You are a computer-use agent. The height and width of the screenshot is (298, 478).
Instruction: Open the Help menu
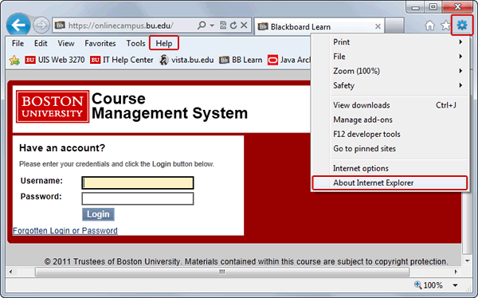point(164,43)
